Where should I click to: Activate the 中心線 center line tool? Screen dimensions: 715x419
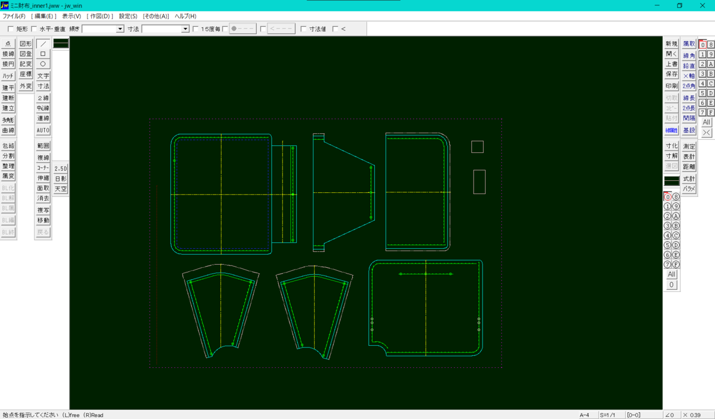tap(43, 108)
